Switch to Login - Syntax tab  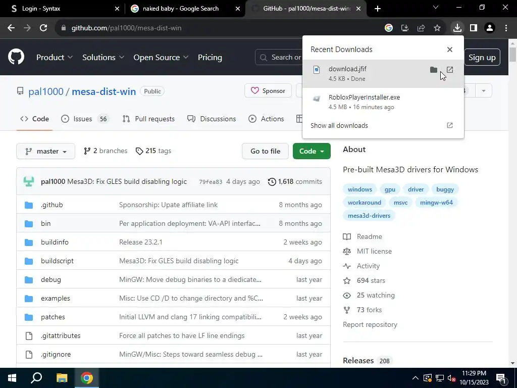[62, 9]
